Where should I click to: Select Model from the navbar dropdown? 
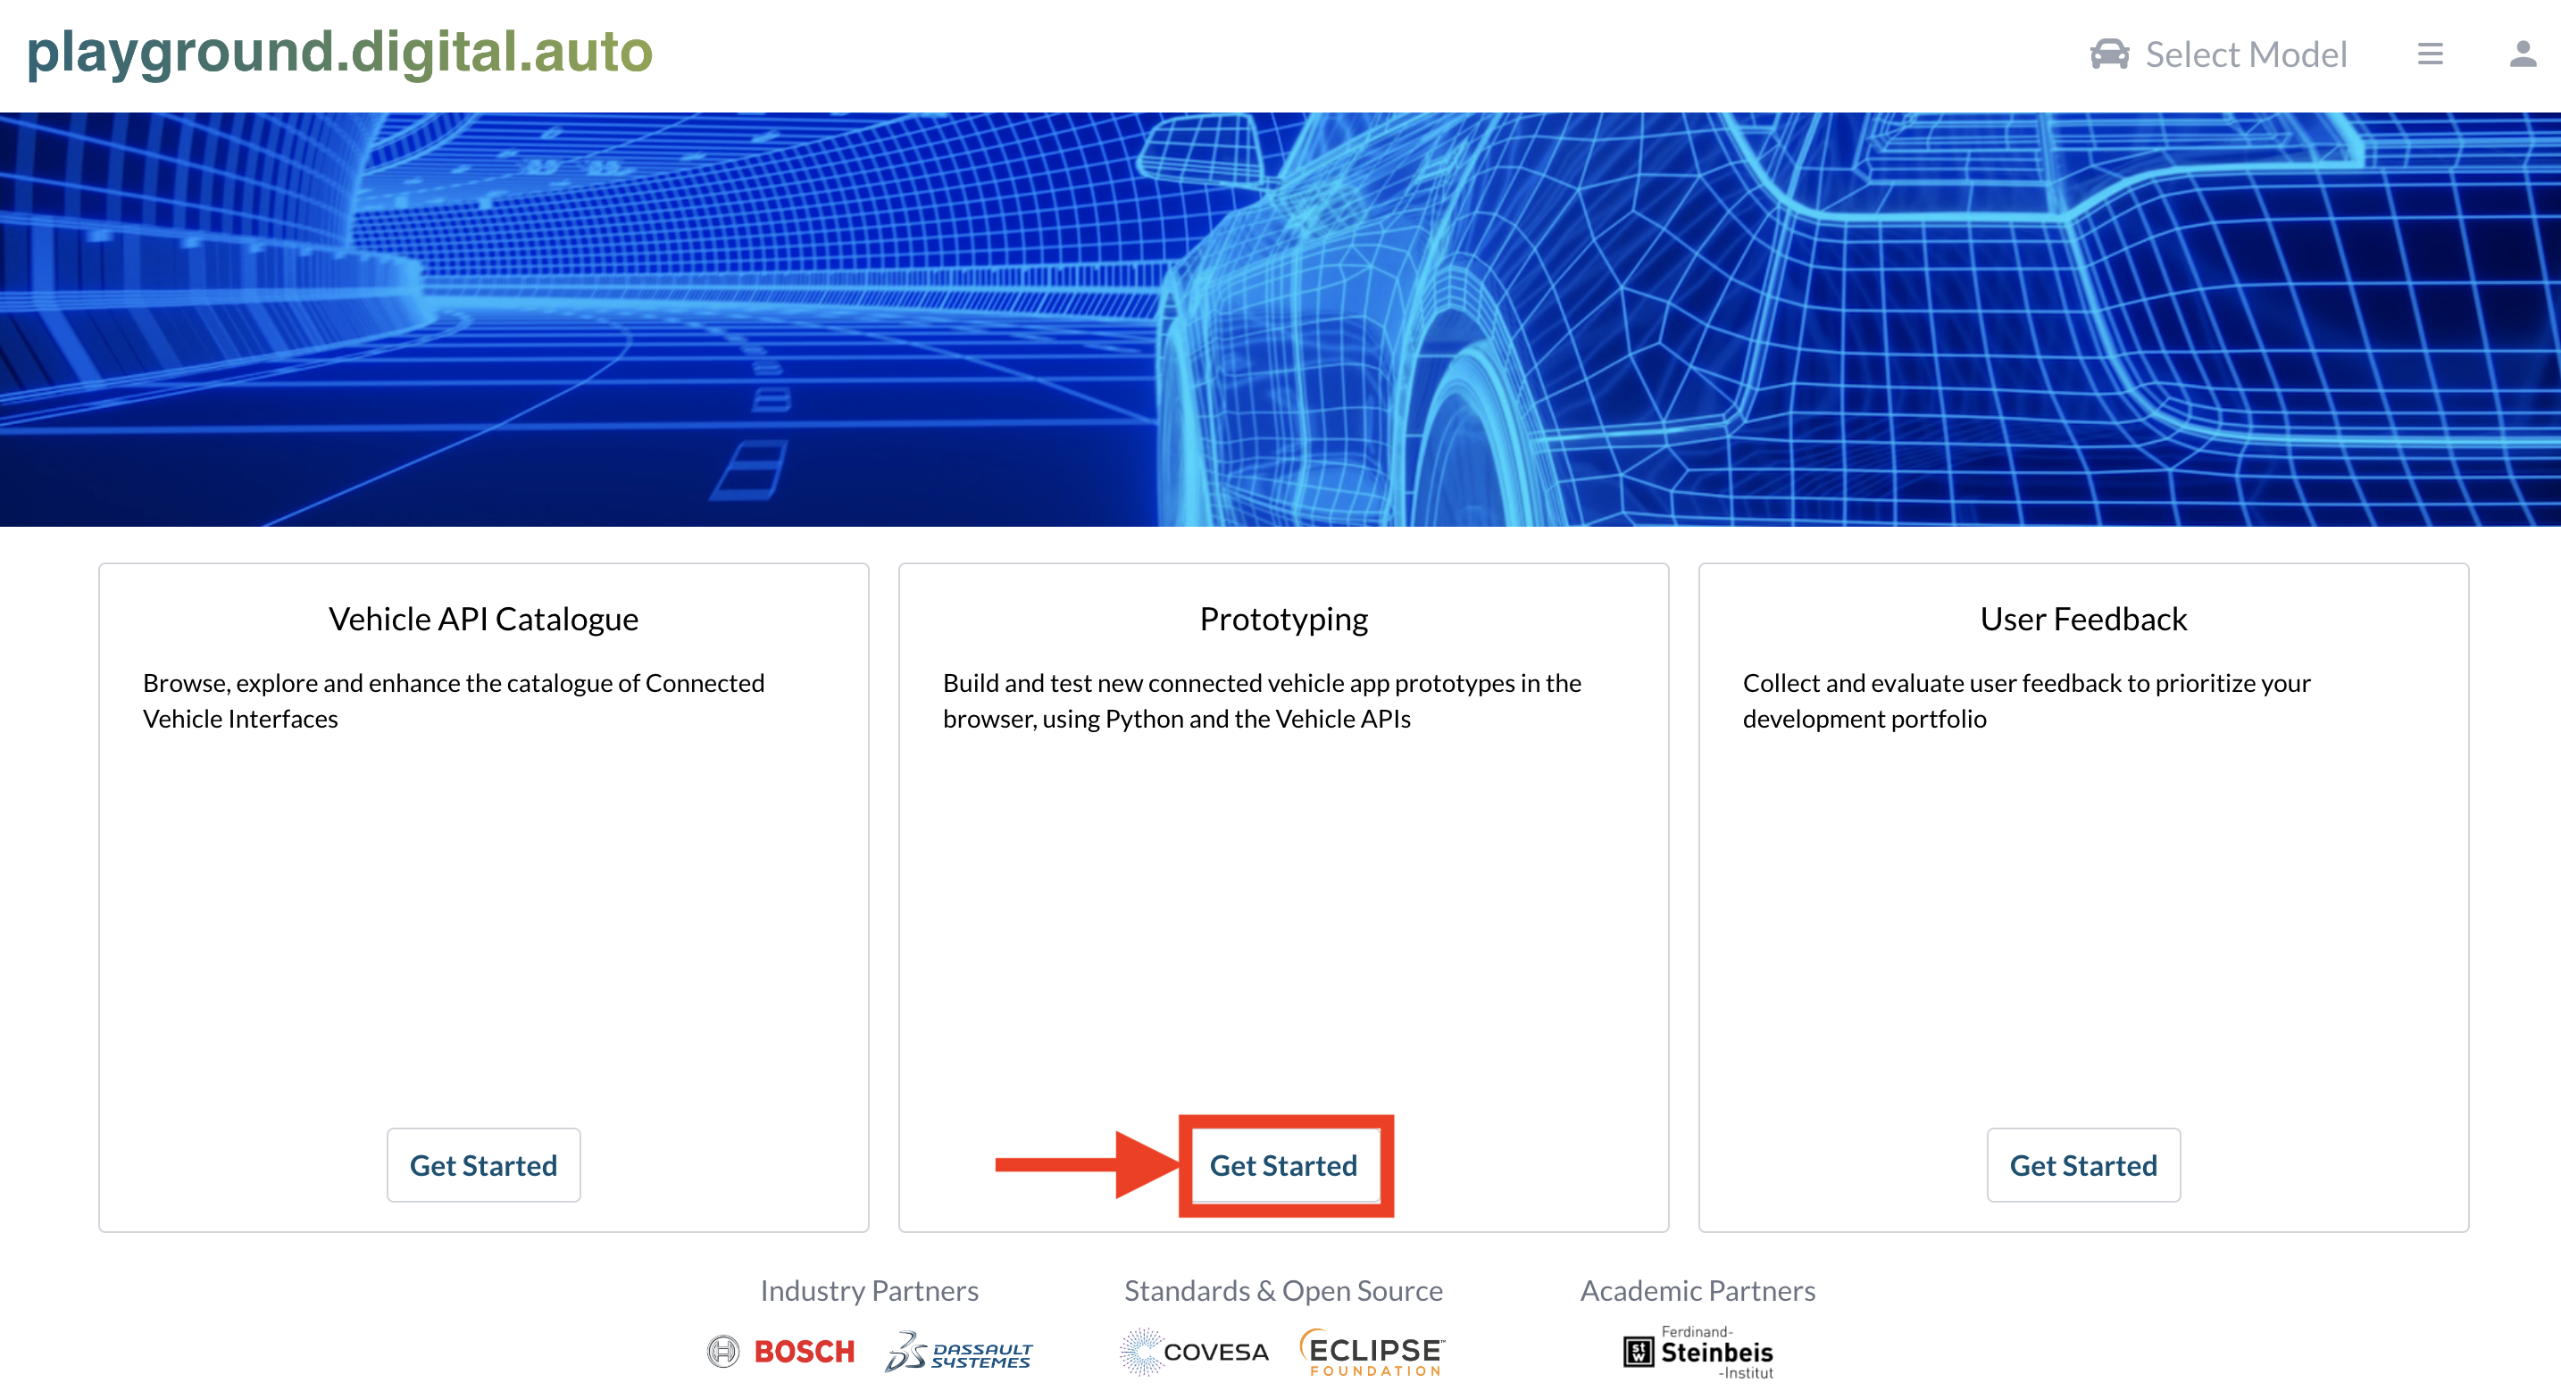coord(2218,52)
